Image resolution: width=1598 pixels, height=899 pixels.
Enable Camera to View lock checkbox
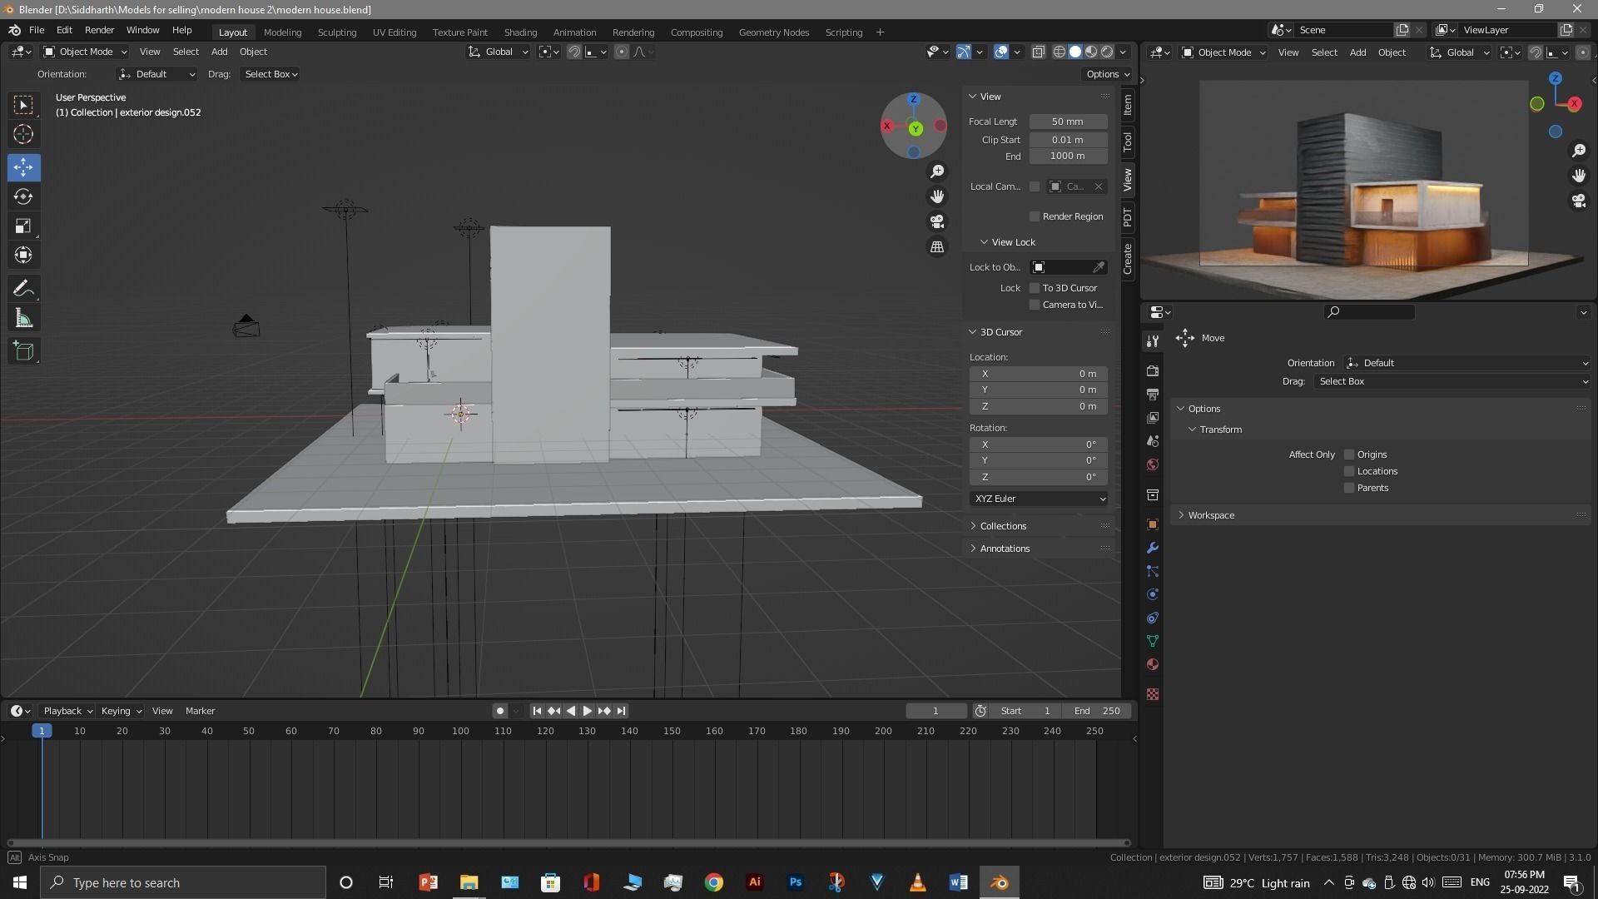click(x=1035, y=305)
